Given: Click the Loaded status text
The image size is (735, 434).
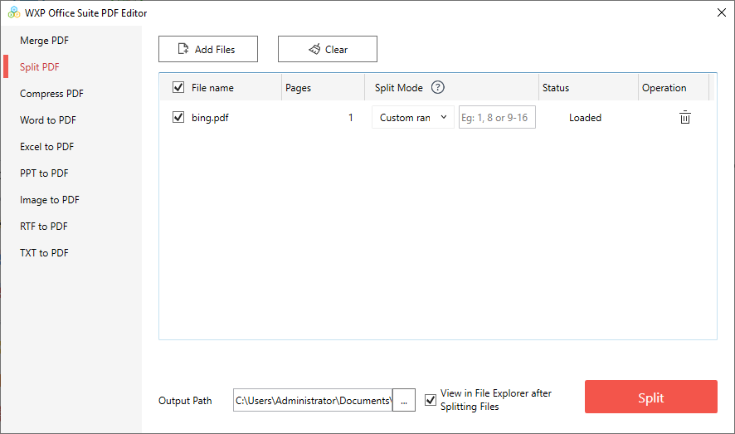Looking at the screenshot, I should tap(585, 118).
